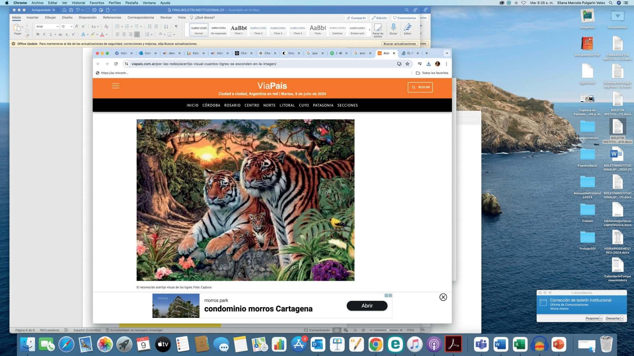The image size is (634, 356).
Task: Click the tigers puzzle image
Action: (245, 200)
